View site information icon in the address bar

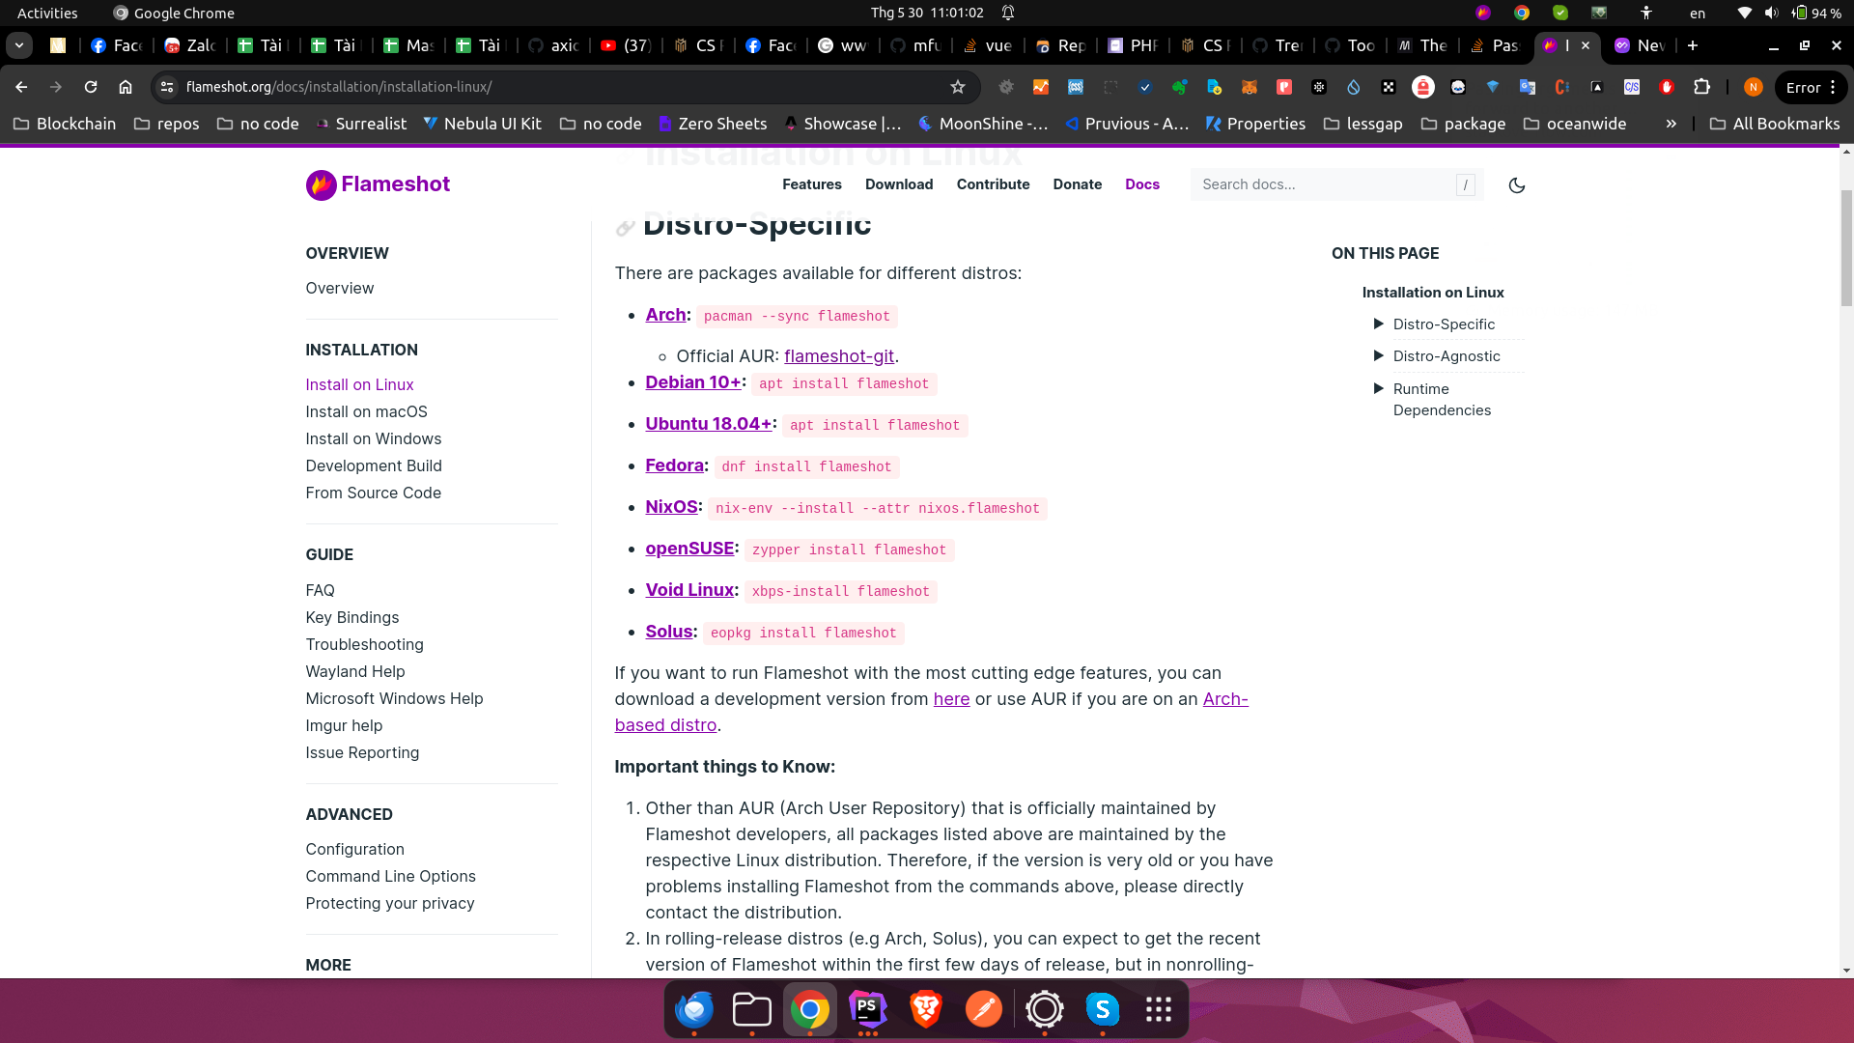[x=167, y=87]
